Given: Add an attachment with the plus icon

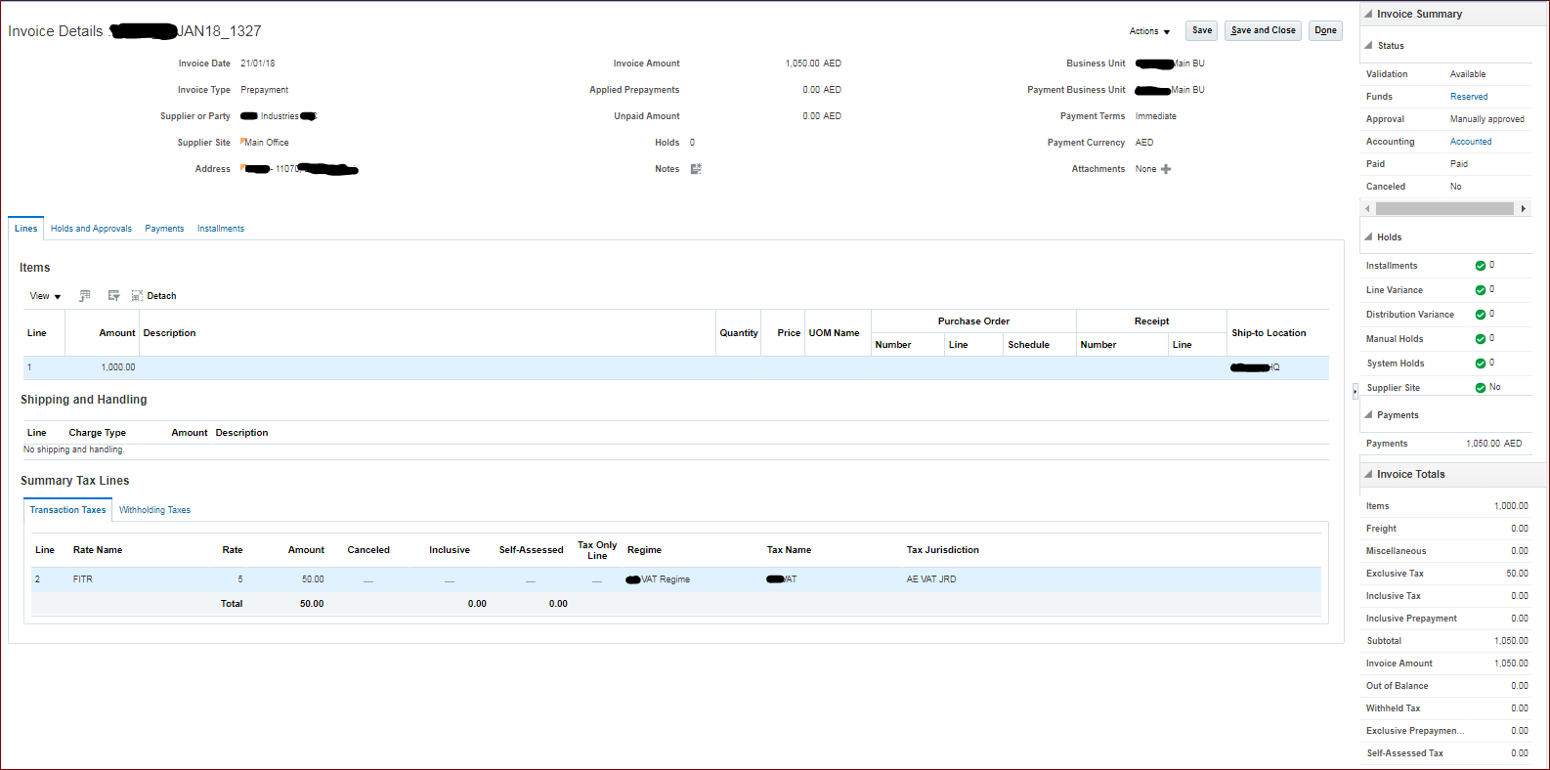Looking at the screenshot, I should click(1166, 169).
